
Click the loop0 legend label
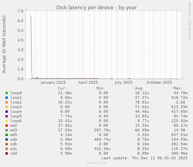16,93
